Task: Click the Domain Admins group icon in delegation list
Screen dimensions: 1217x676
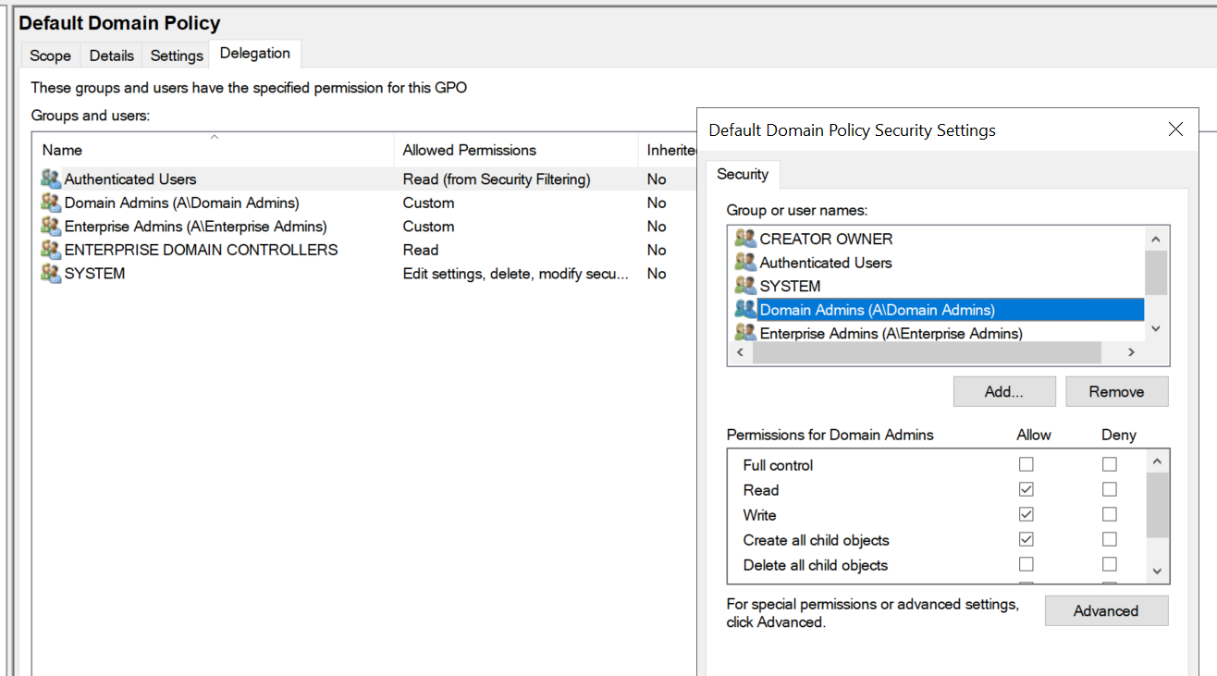Action: point(52,203)
